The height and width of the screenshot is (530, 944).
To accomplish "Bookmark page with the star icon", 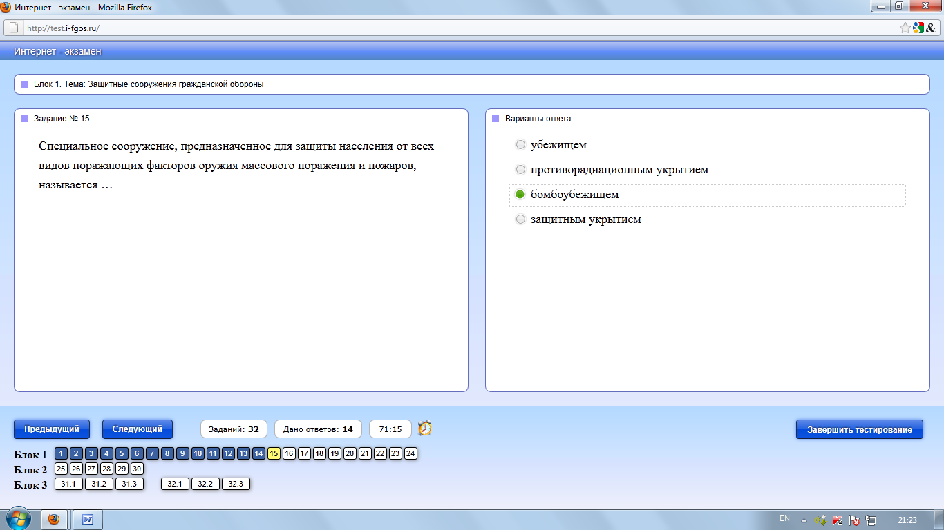I will click(905, 28).
